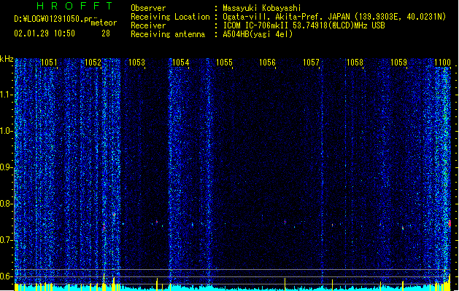Click the 0.9 kHz axis tick label
Image resolution: width=459 pixels, height=291 pixels.
click(7, 167)
